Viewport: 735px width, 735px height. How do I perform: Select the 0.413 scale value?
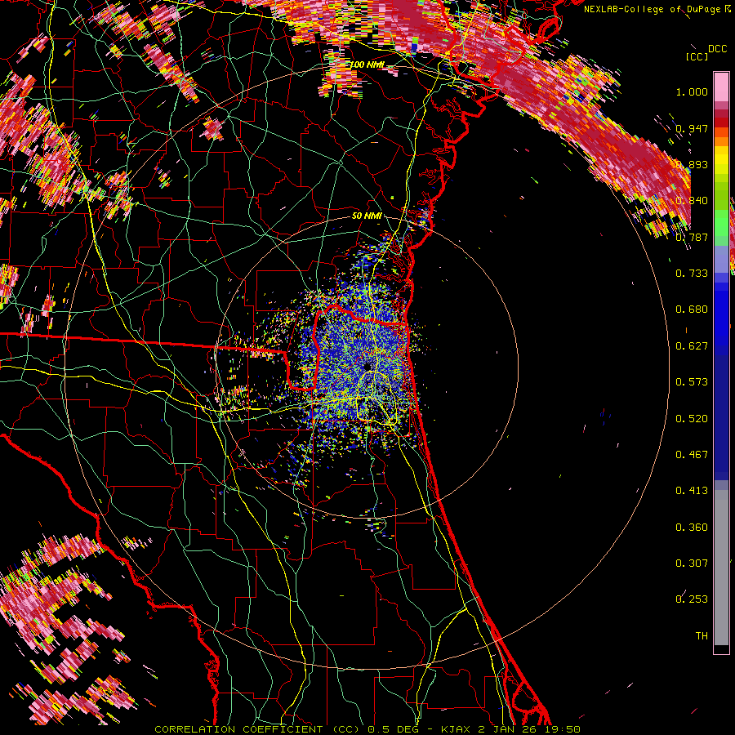coord(692,491)
